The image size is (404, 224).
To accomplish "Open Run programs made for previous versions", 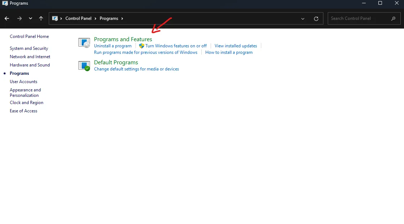I will pyautogui.click(x=146, y=52).
